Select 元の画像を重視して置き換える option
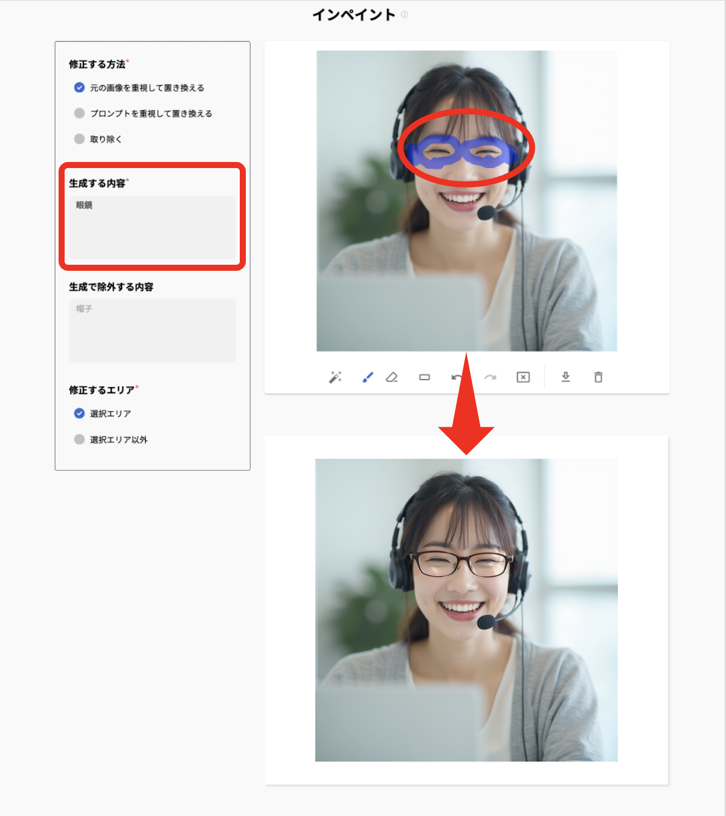The image size is (726, 816). [79, 88]
